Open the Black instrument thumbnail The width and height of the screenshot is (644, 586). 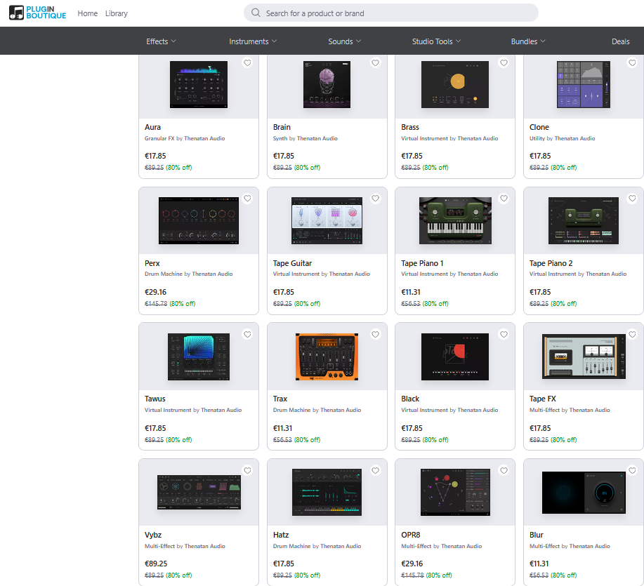click(454, 357)
